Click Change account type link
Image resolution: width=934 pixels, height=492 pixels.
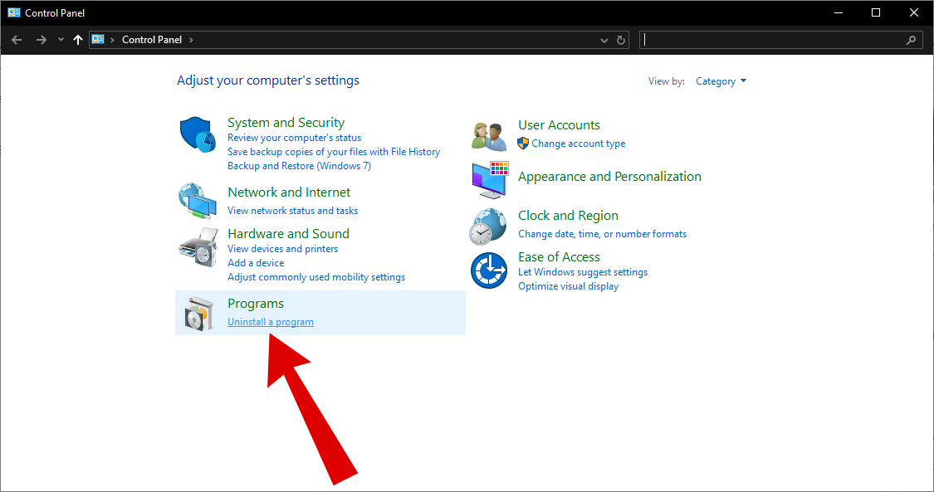coord(579,144)
